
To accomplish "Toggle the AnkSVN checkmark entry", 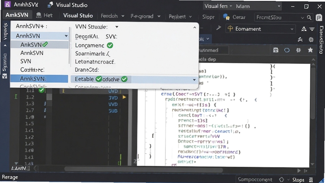I will [x=39, y=45].
